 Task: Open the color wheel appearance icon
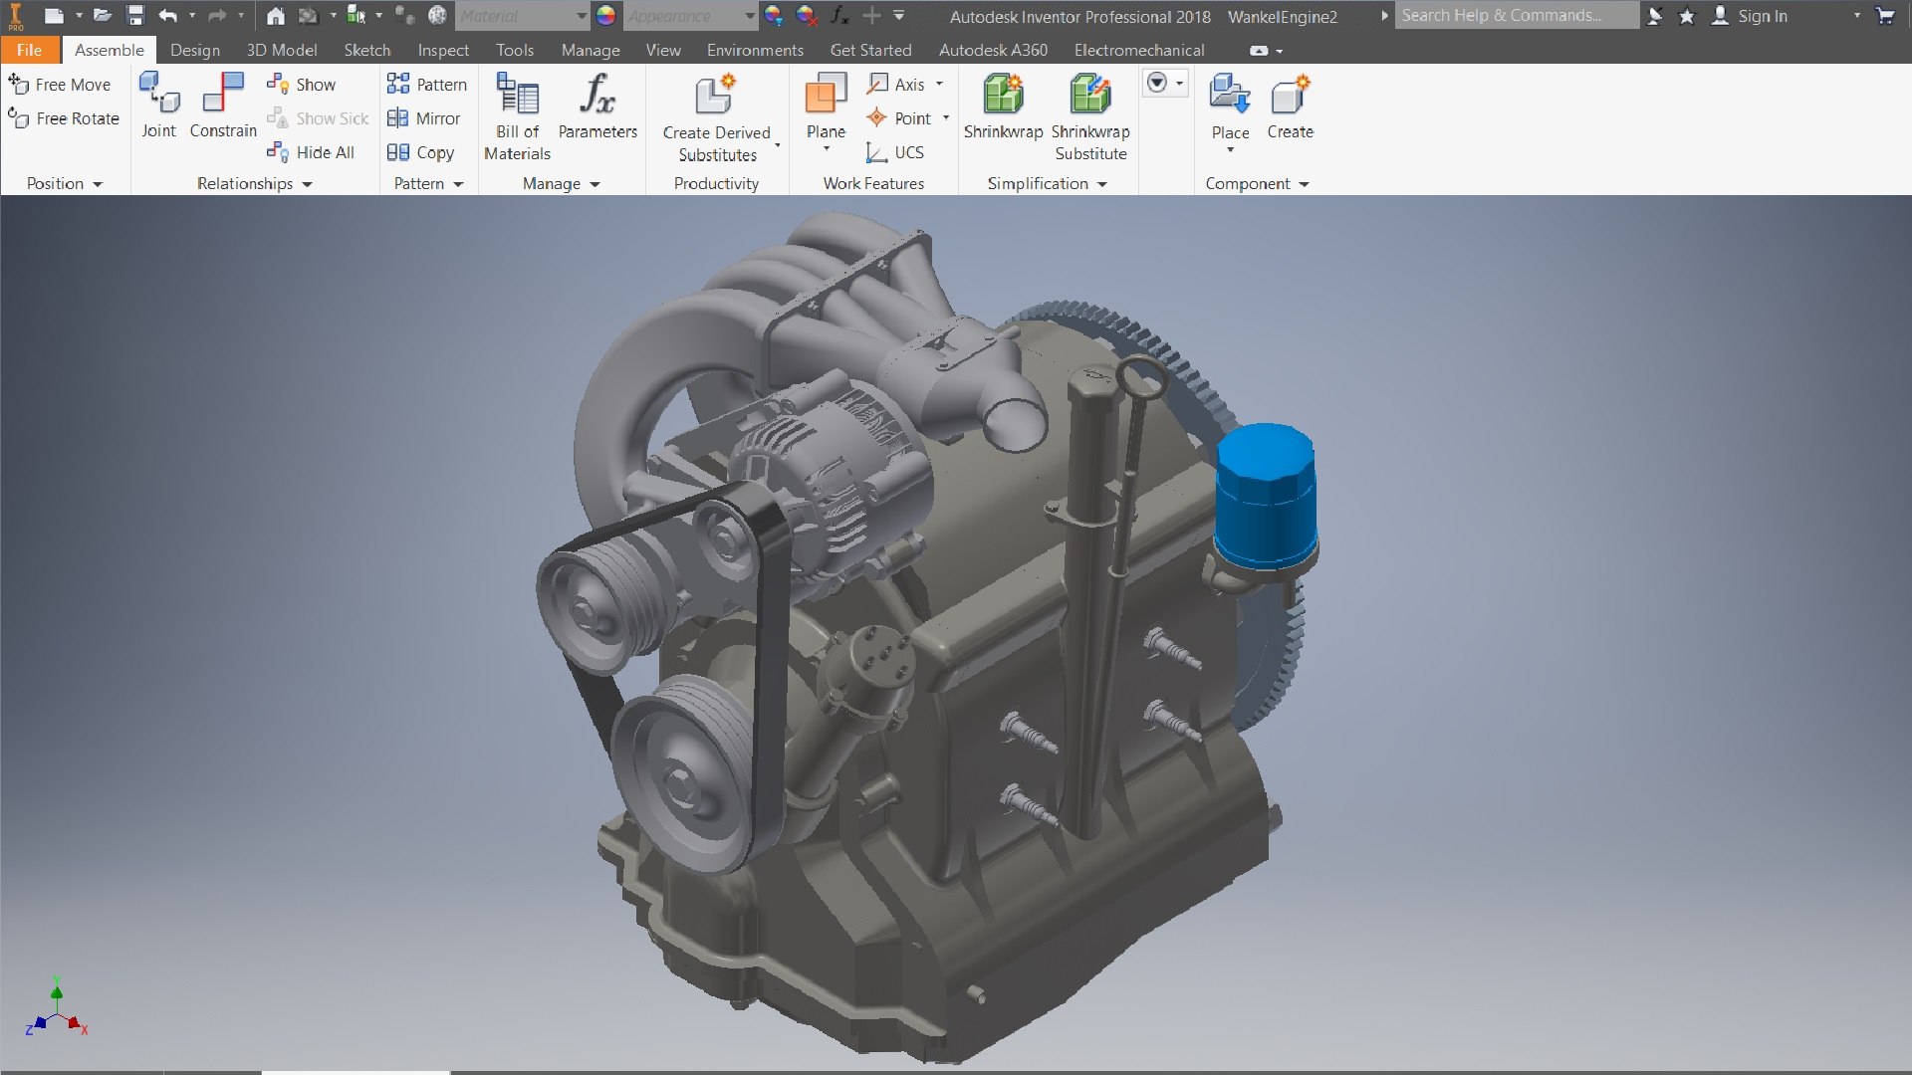click(605, 16)
